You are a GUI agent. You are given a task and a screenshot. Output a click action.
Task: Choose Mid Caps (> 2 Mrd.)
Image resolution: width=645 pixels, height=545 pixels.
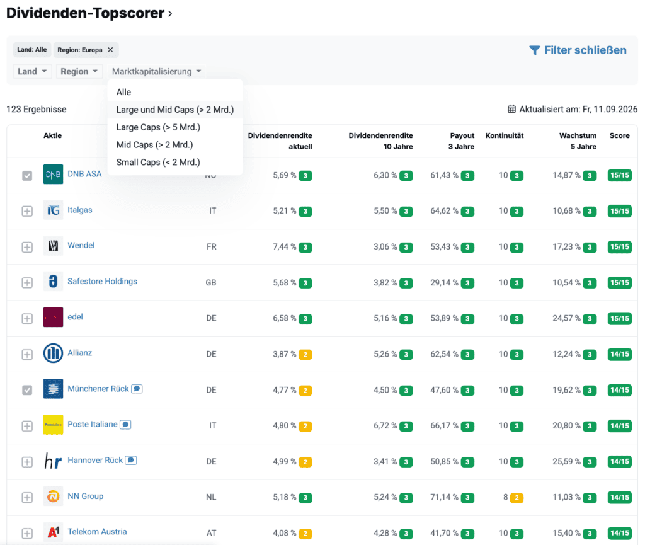tap(175, 145)
